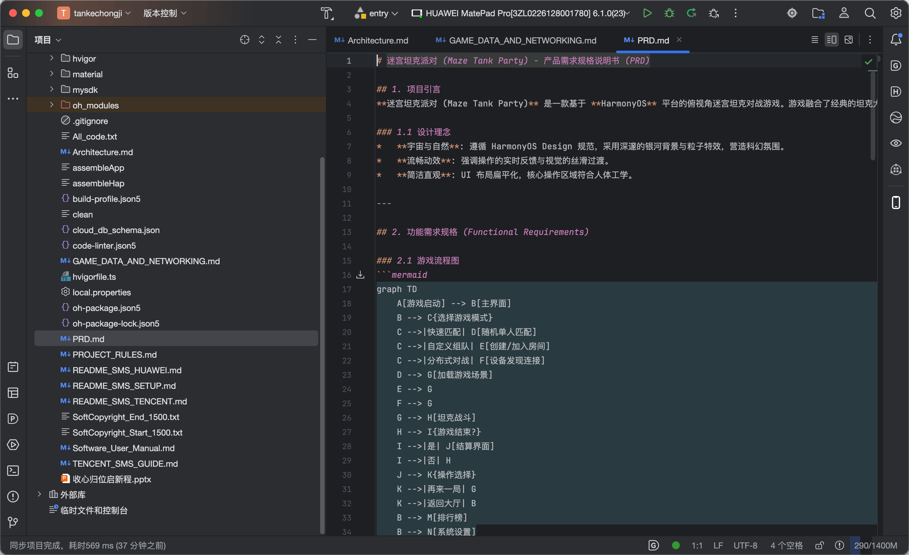Click the device manager folder icon in toolbar

(x=818, y=13)
